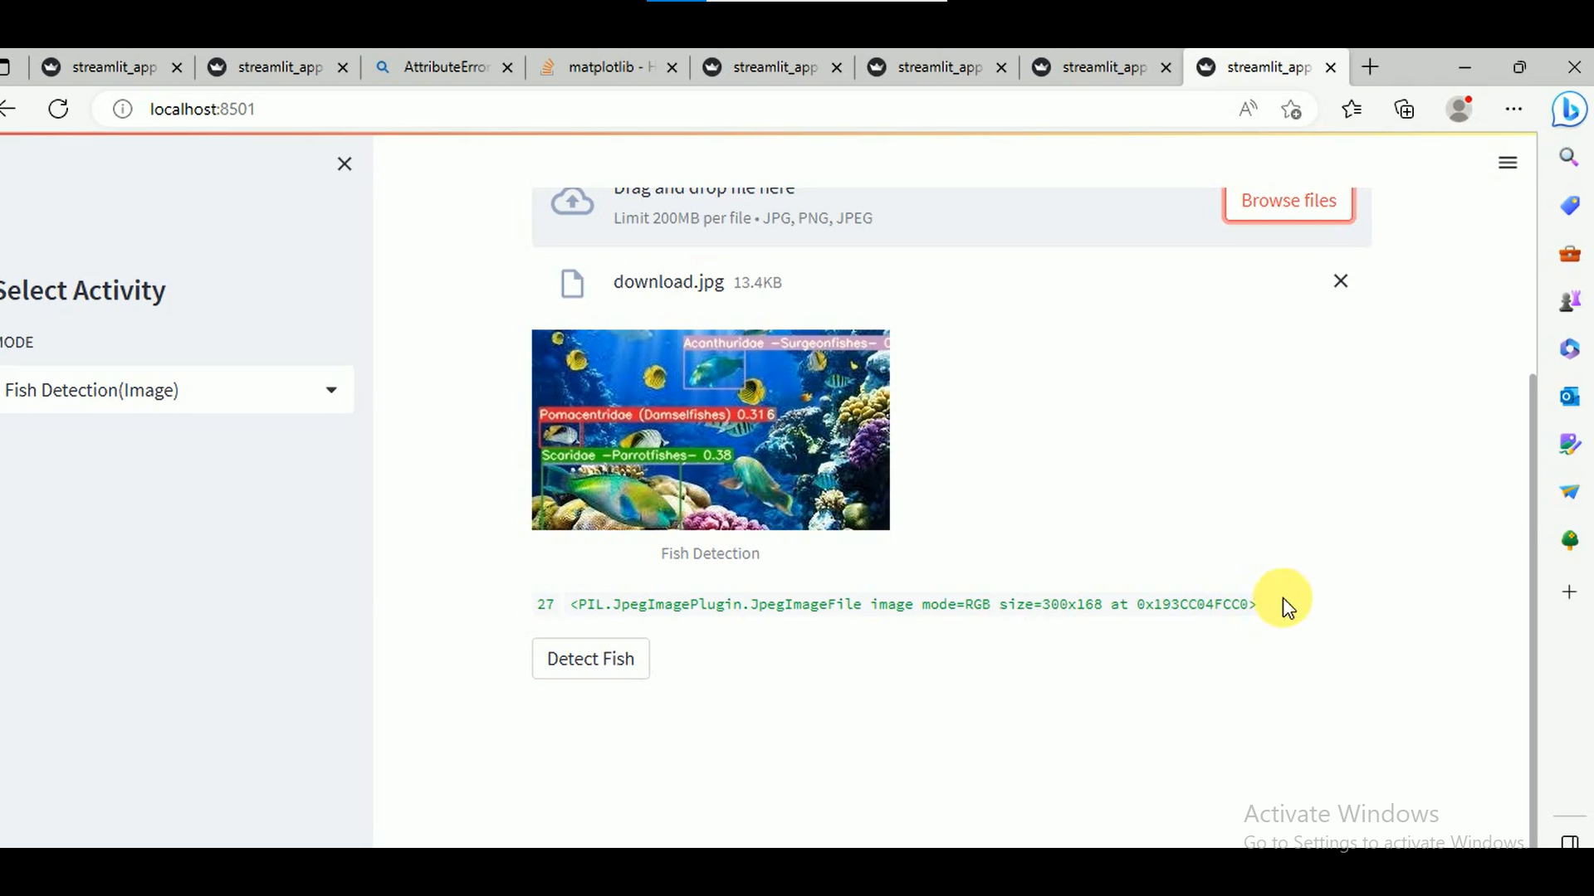Select Fish Detection Image mode option
The width and height of the screenshot is (1594, 896).
click(x=164, y=389)
